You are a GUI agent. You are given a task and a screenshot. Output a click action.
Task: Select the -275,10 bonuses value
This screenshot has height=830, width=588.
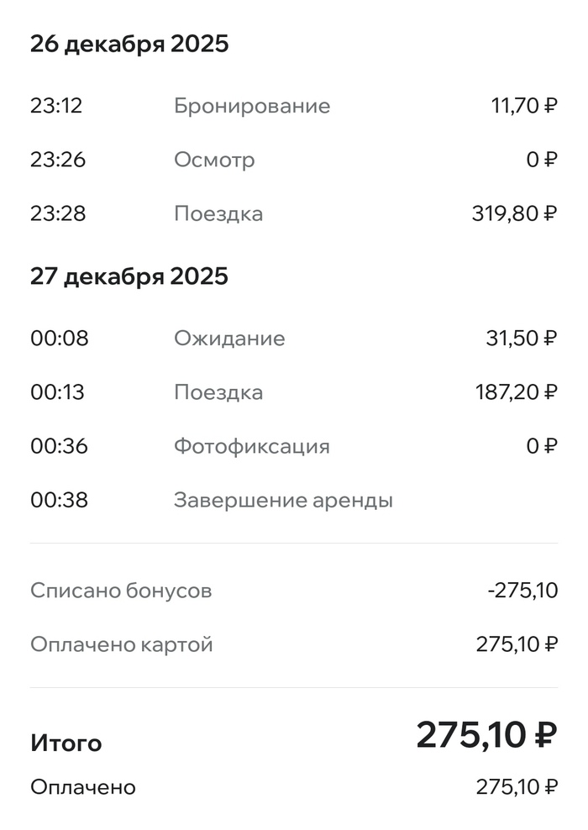tap(522, 591)
